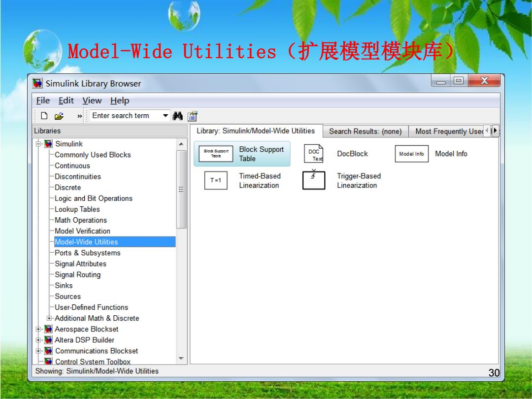Select Signal Attributes library
This screenshot has width=532, height=399.
tap(80, 264)
